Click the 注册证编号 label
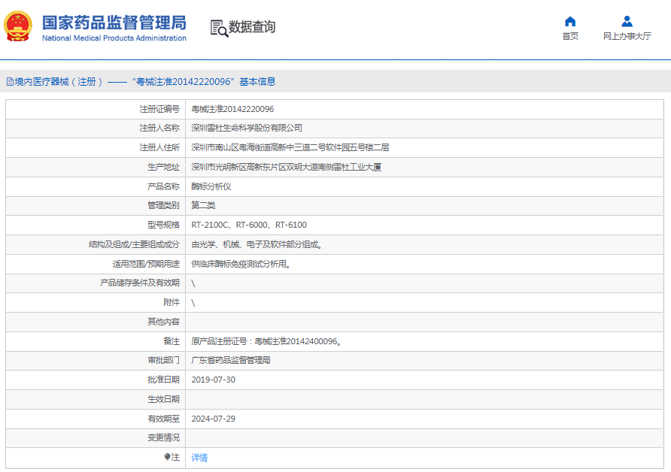This screenshot has height=472, width=671. pyautogui.click(x=159, y=109)
